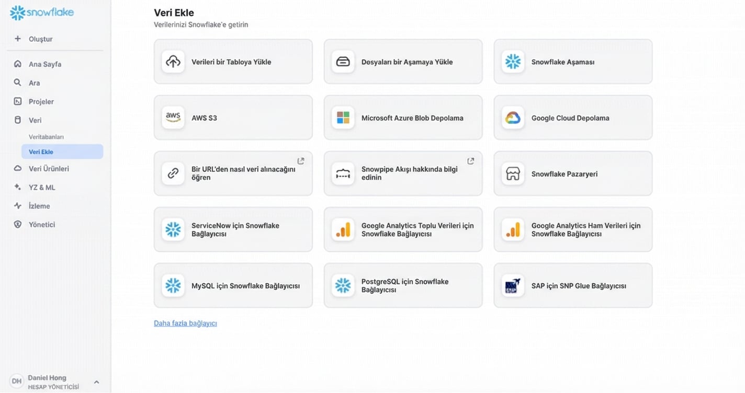Click the Snowflake Pazaryeri storefront icon
The width and height of the screenshot is (745, 393).
(513, 174)
